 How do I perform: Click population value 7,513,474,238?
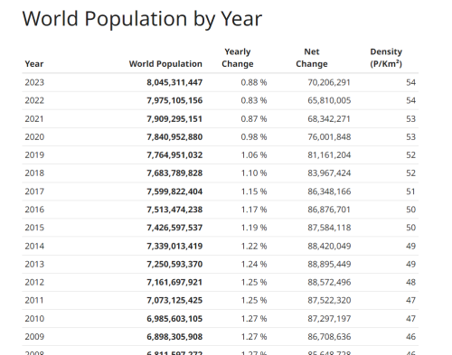174,210
